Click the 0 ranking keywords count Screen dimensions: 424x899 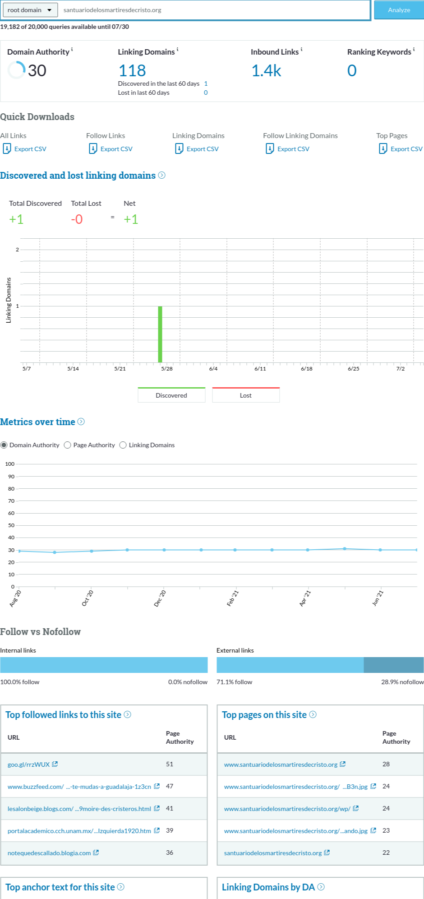(x=352, y=70)
